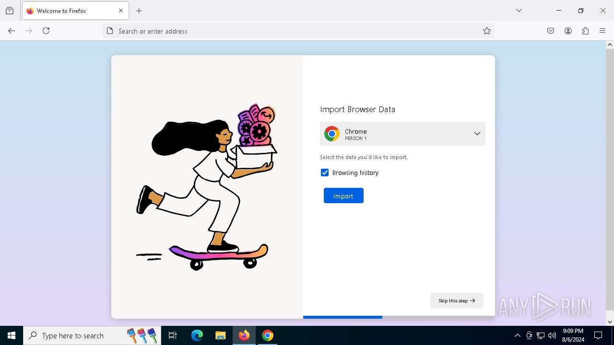Open the network status tray icon
Image resolution: width=614 pixels, height=345 pixels.
[541, 335]
